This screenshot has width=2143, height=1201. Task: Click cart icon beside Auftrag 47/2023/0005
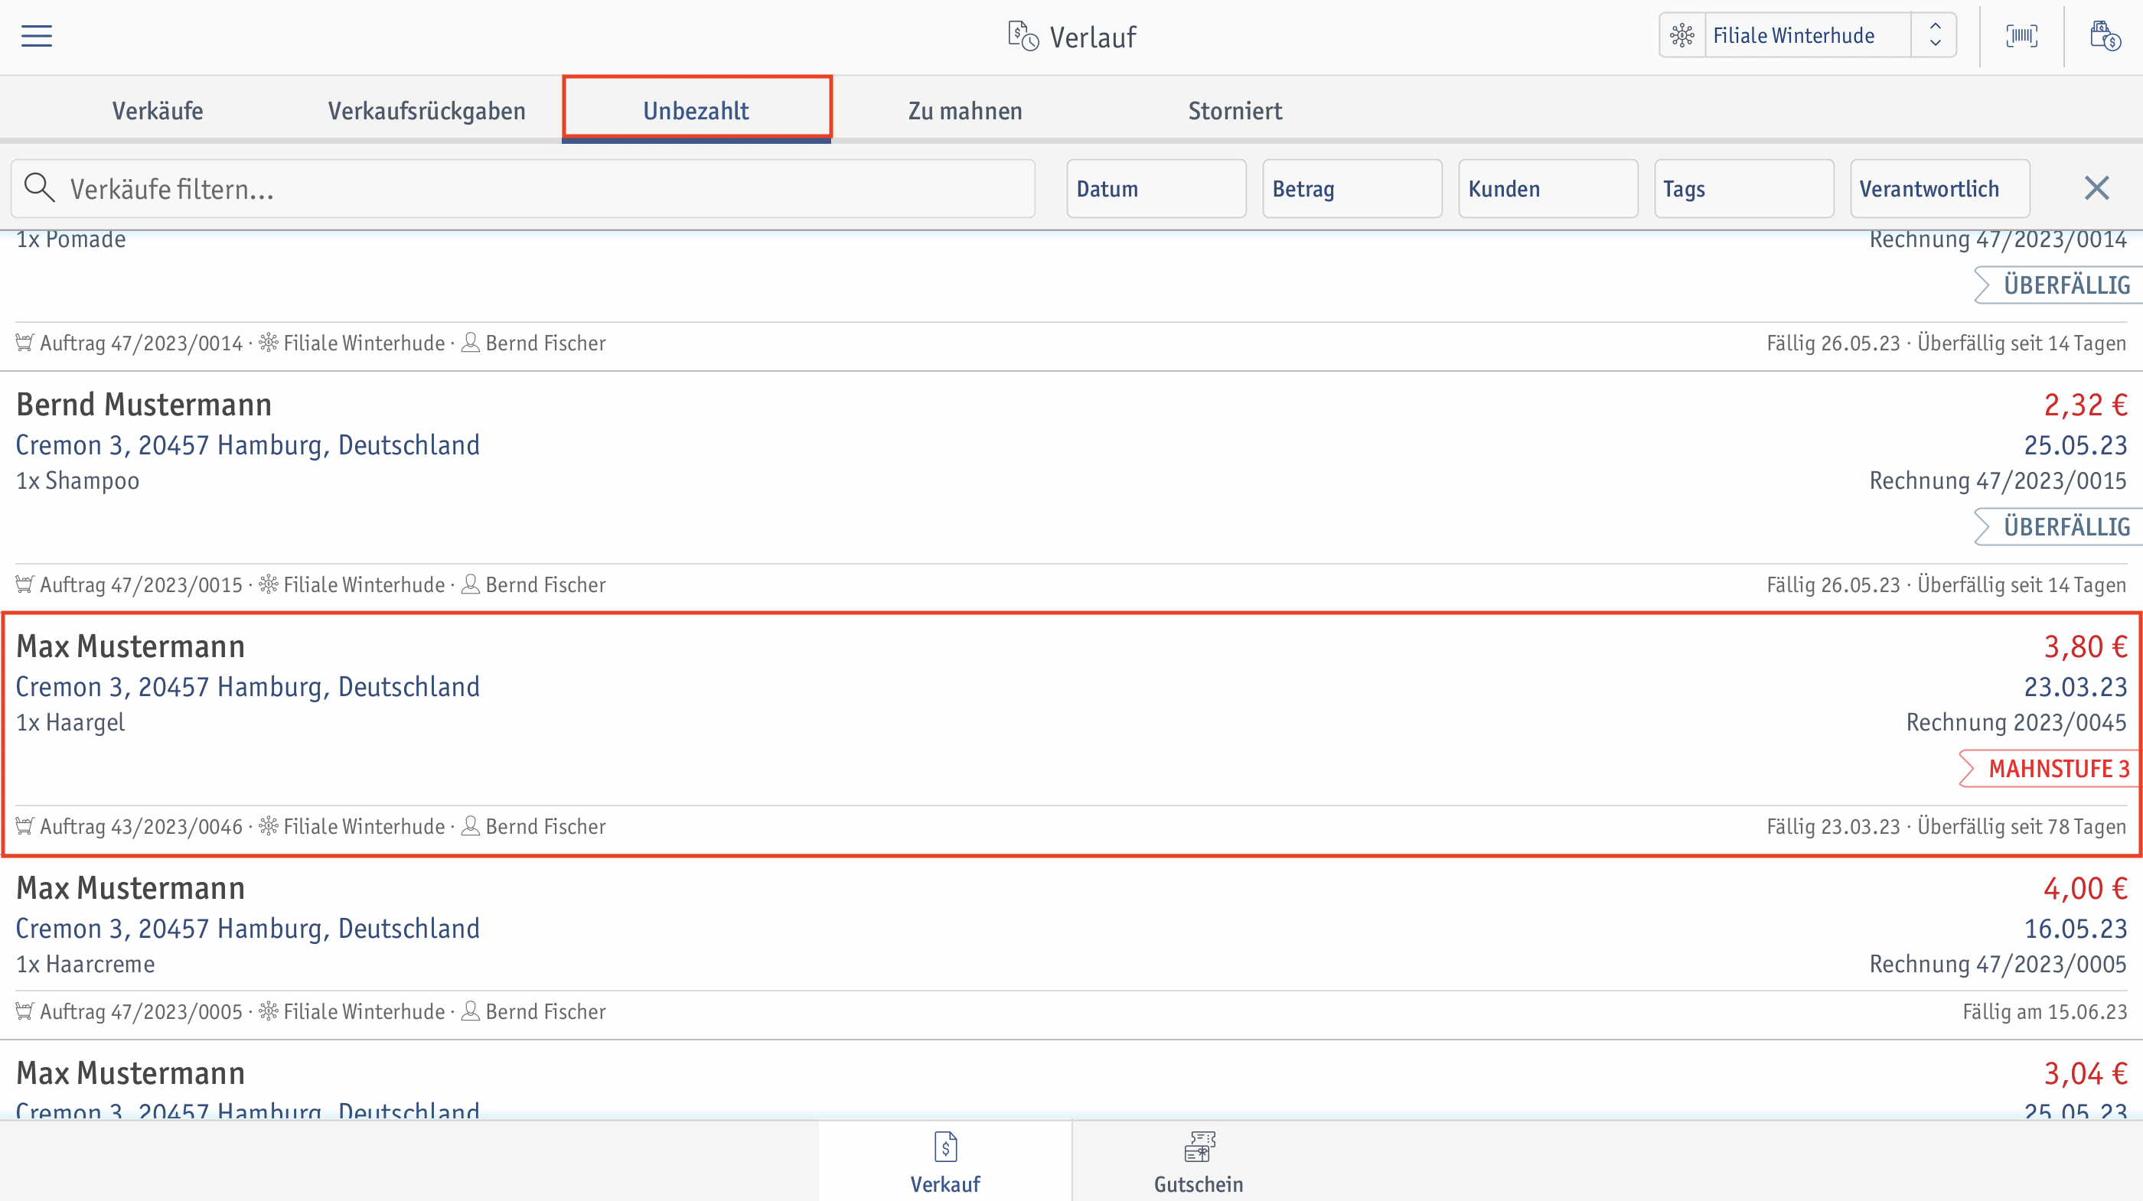[25, 1011]
